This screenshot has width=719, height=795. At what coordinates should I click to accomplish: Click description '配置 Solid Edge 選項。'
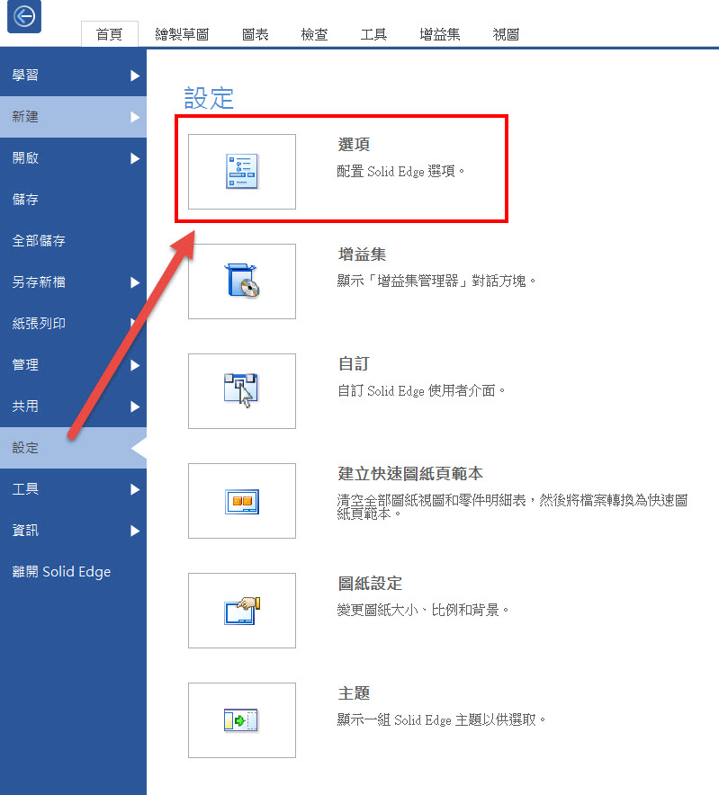click(x=400, y=172)
